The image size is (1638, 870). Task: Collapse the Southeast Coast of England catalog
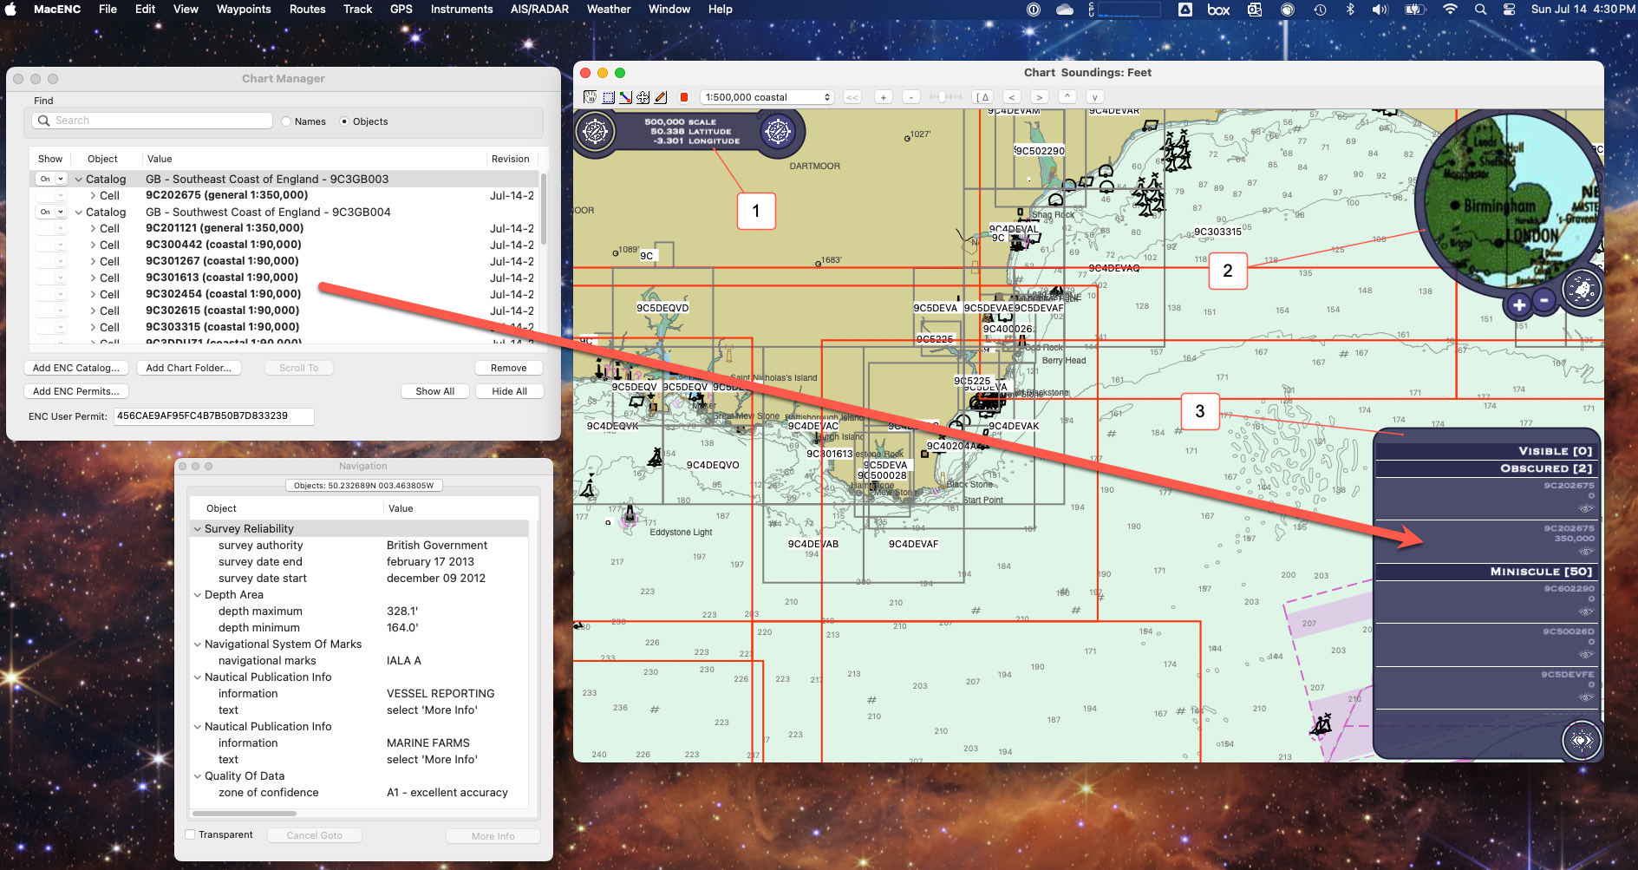click(x=79, y=180)
